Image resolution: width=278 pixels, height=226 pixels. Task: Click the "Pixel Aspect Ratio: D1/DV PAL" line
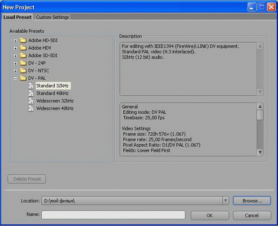(162, 145)
